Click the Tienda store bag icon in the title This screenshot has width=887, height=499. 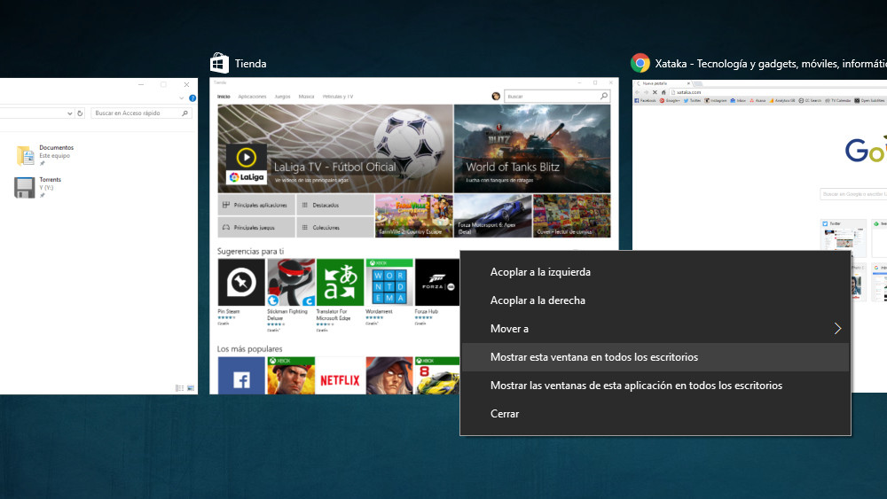[x=219, y=63]
